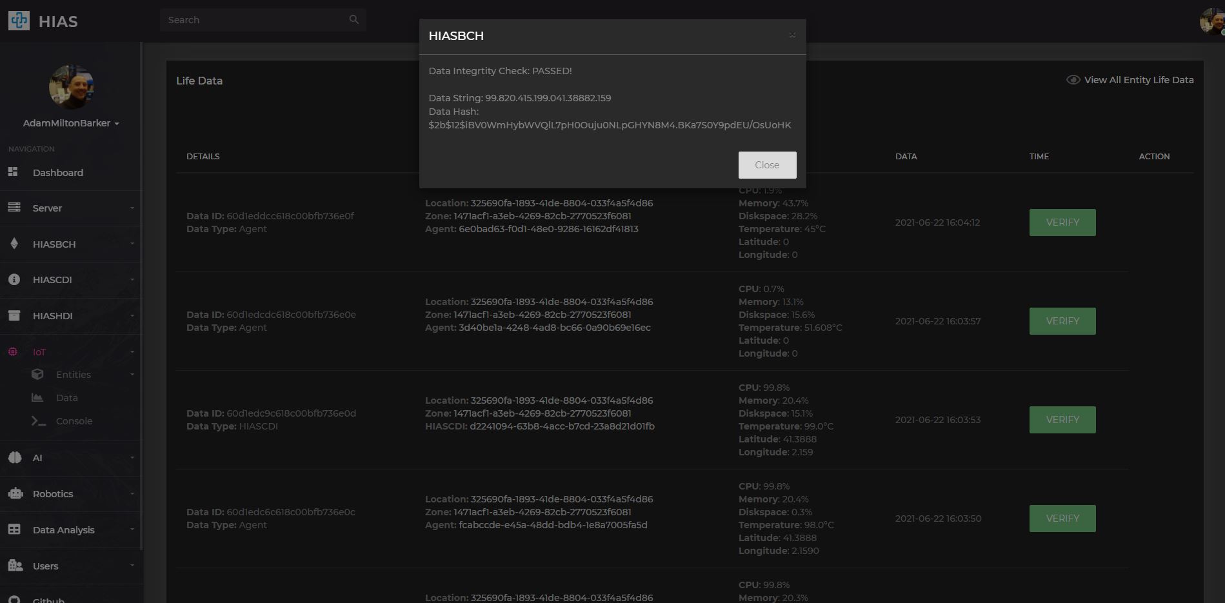Verify the 16:03:50 data record

1062,519
